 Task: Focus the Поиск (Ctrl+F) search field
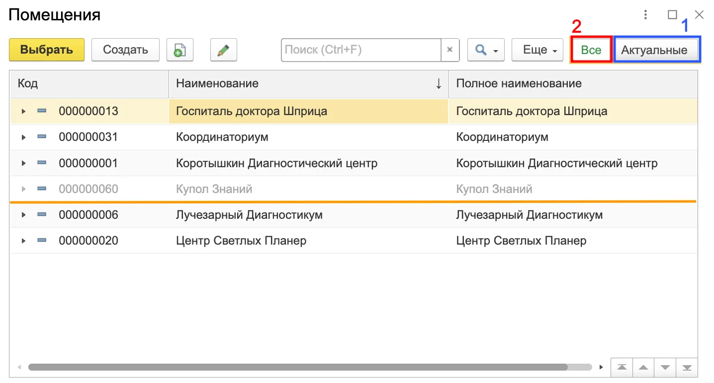361,50
